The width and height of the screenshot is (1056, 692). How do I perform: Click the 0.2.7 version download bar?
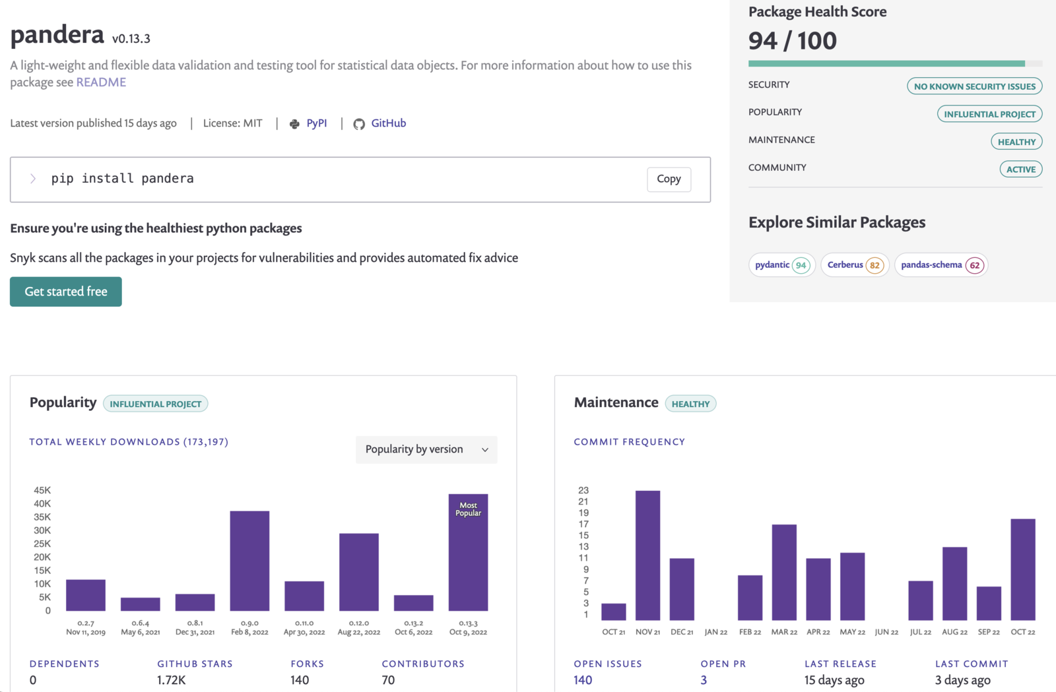86,595
